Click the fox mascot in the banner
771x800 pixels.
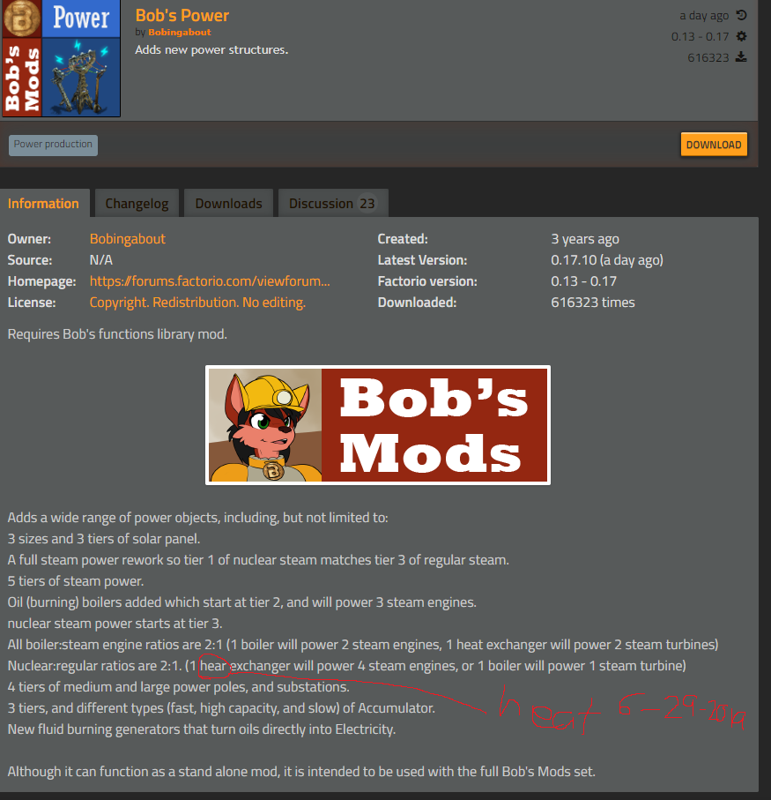265,425
